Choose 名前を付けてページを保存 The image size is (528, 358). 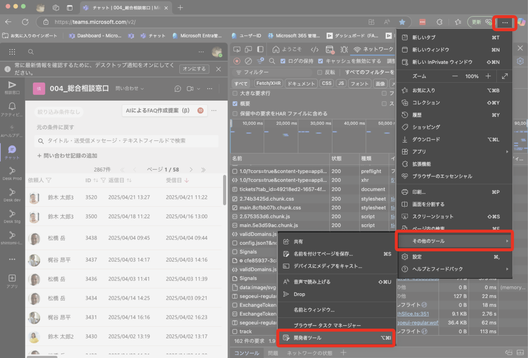coord(336,254)
